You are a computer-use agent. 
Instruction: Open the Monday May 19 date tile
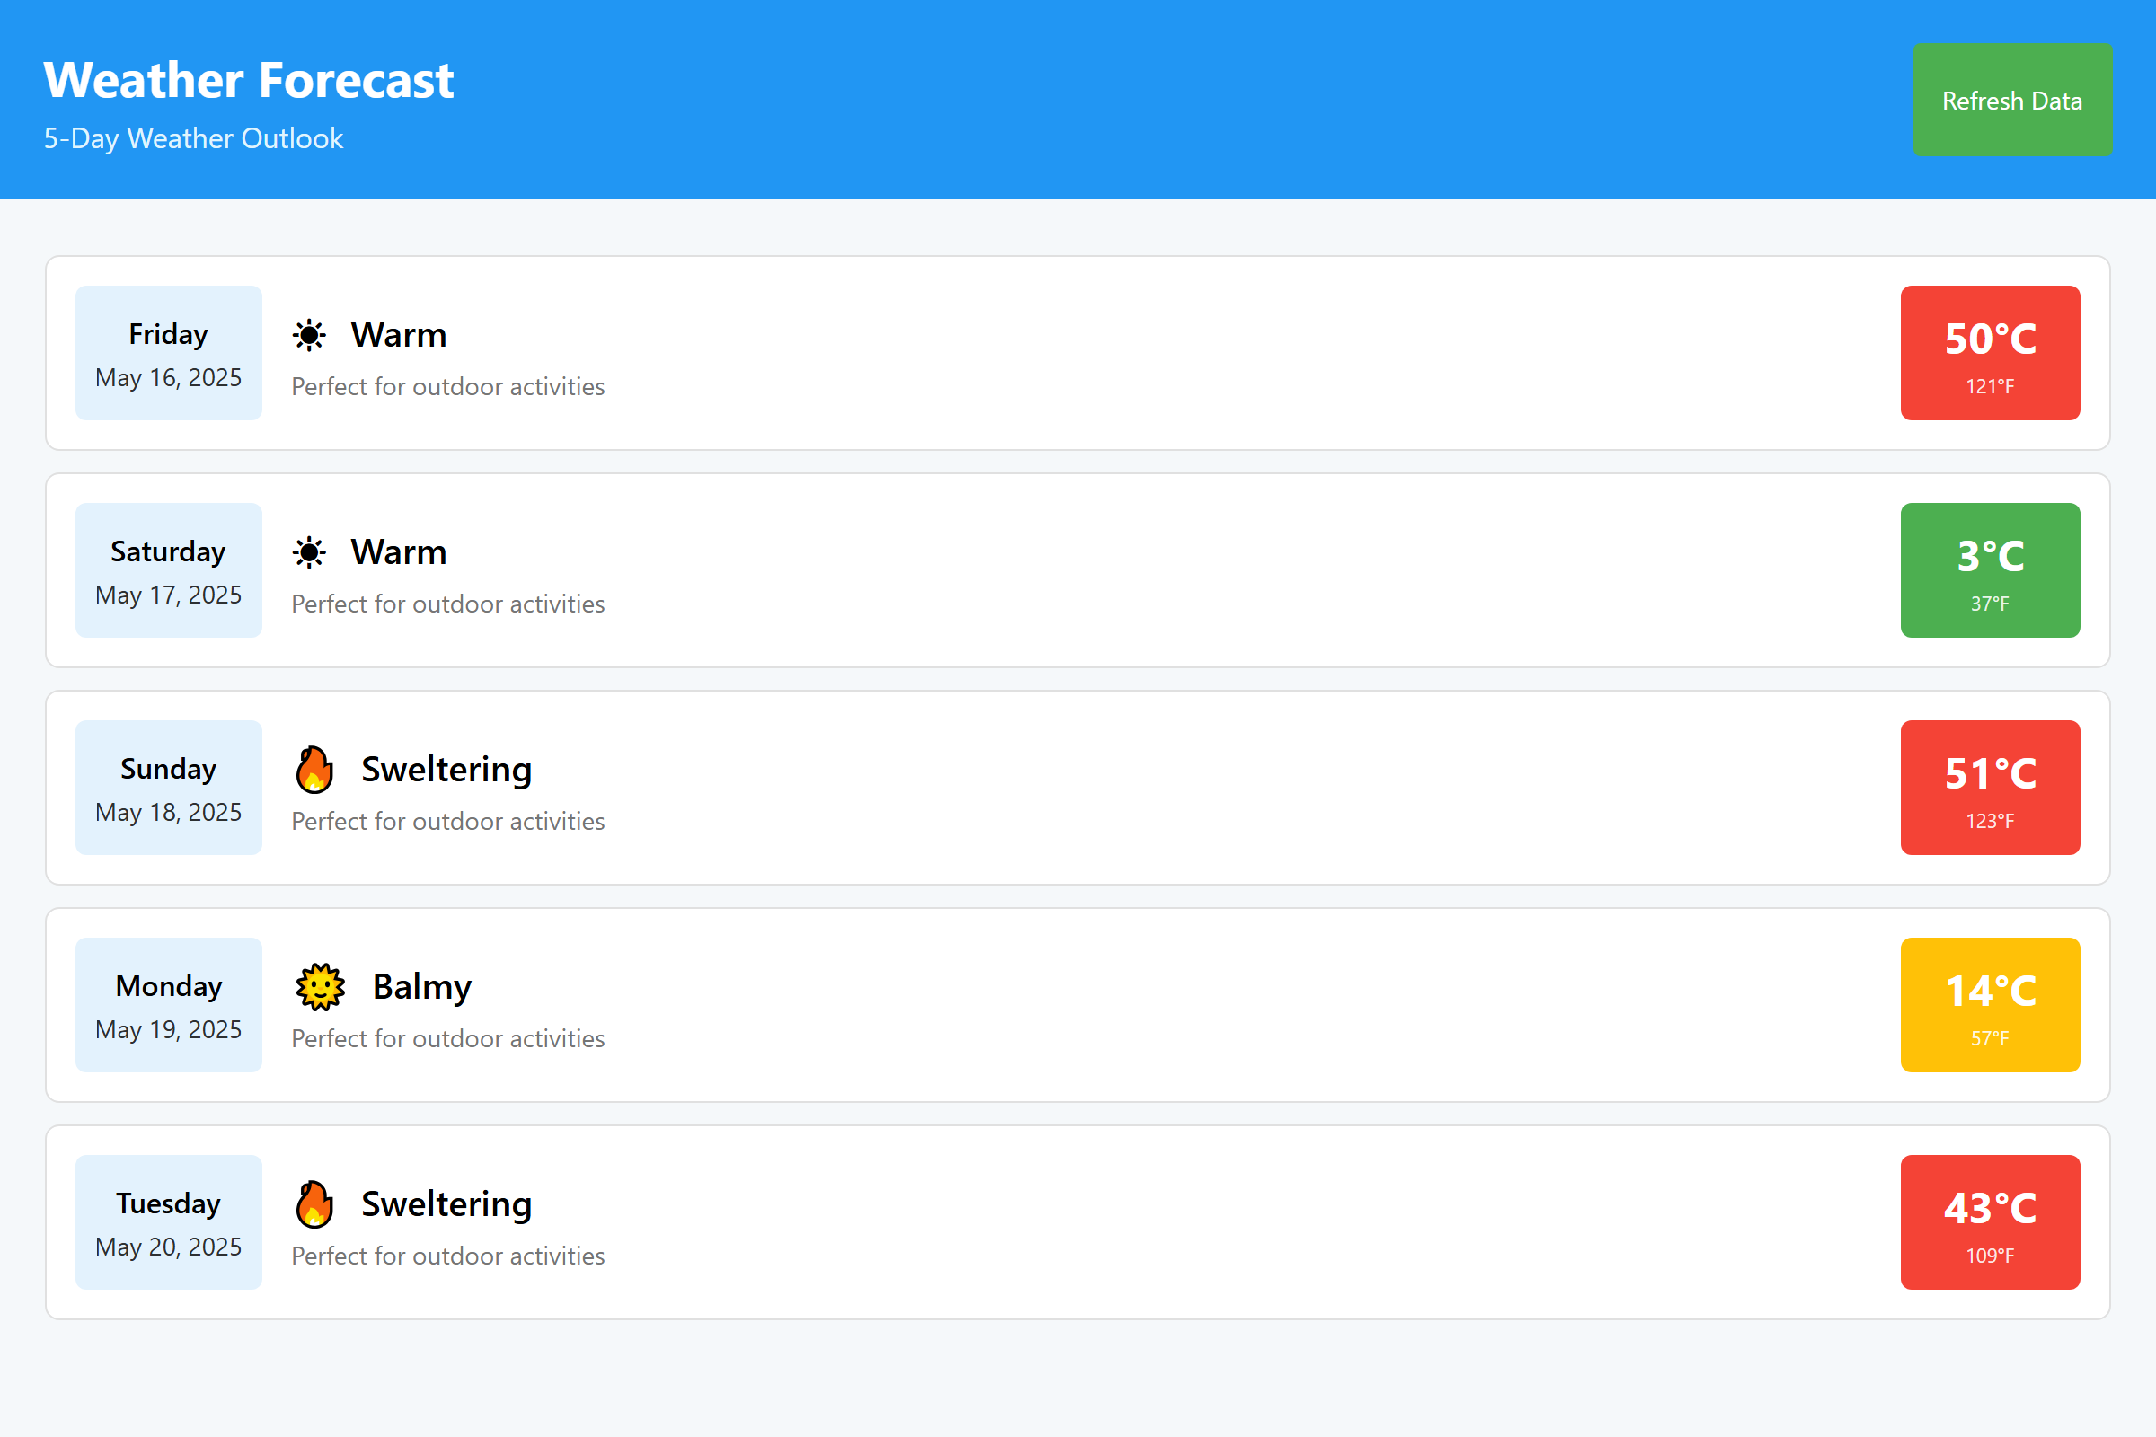169,1004
